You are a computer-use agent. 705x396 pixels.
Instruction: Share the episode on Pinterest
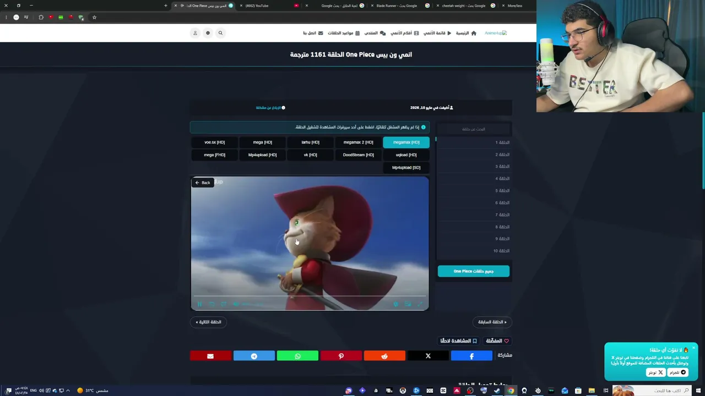[341, 356]
